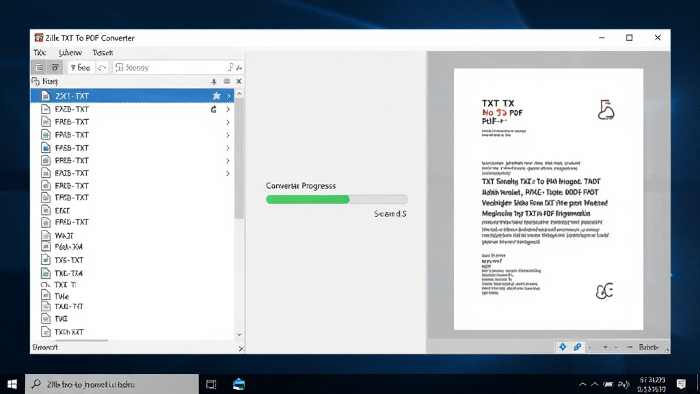Open the Tescit menu
Viewport: 700px width, 394px height.
coord(103,52)
